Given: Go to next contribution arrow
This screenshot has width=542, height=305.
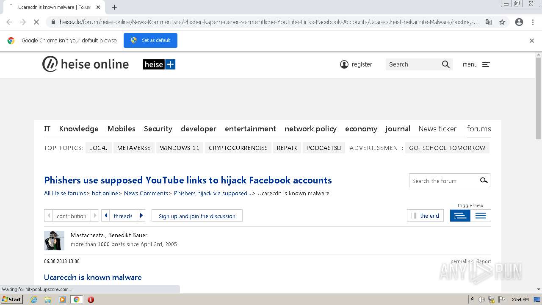Looking at the screenshot, I should point(94,216).
